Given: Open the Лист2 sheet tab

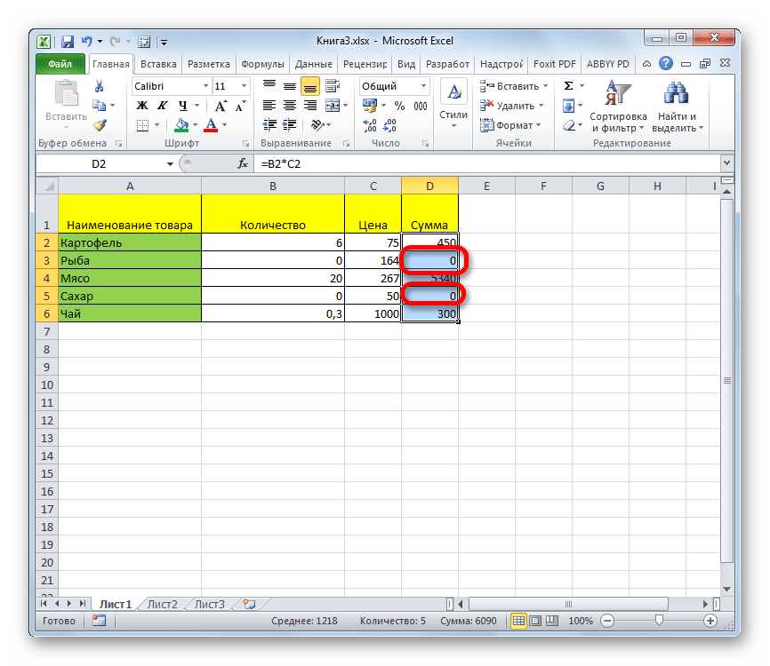Looking at the screenshot, I should click(x=162, y=604).
